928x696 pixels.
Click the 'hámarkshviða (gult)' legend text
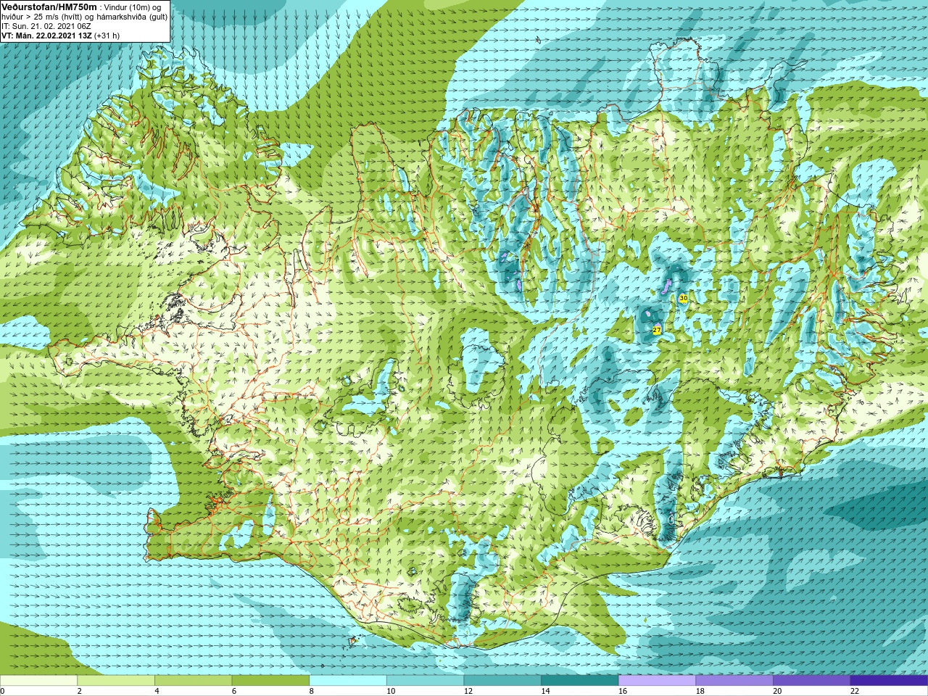click(x=133, y=17)
